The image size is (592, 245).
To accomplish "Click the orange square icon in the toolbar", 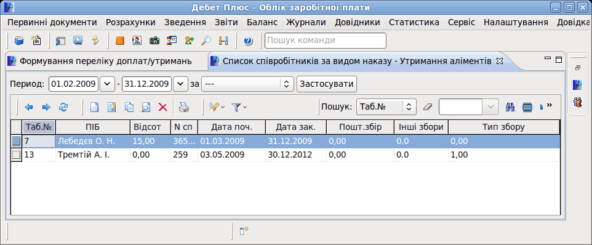I will click(119, 41).
